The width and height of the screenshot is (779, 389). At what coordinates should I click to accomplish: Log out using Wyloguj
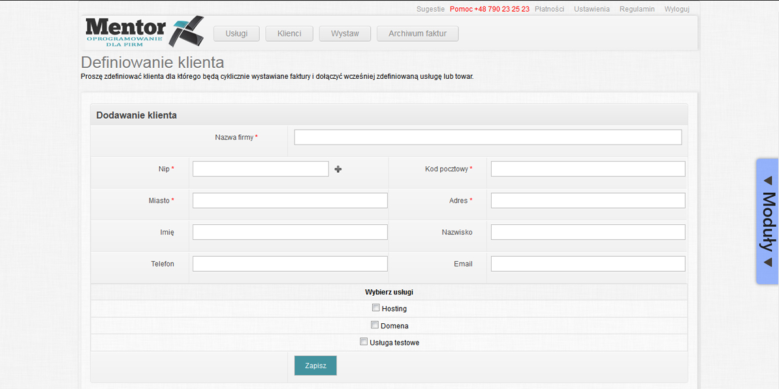676,9
